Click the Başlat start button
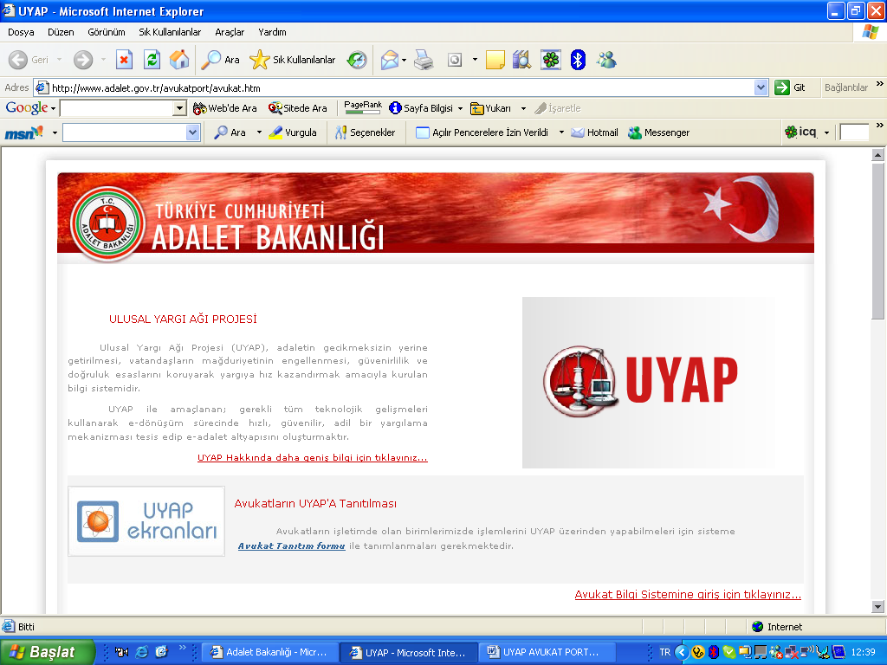 pos(47,652)
